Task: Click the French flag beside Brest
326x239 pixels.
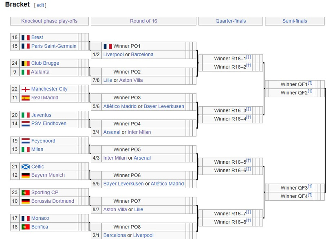Action: [25, 37]
